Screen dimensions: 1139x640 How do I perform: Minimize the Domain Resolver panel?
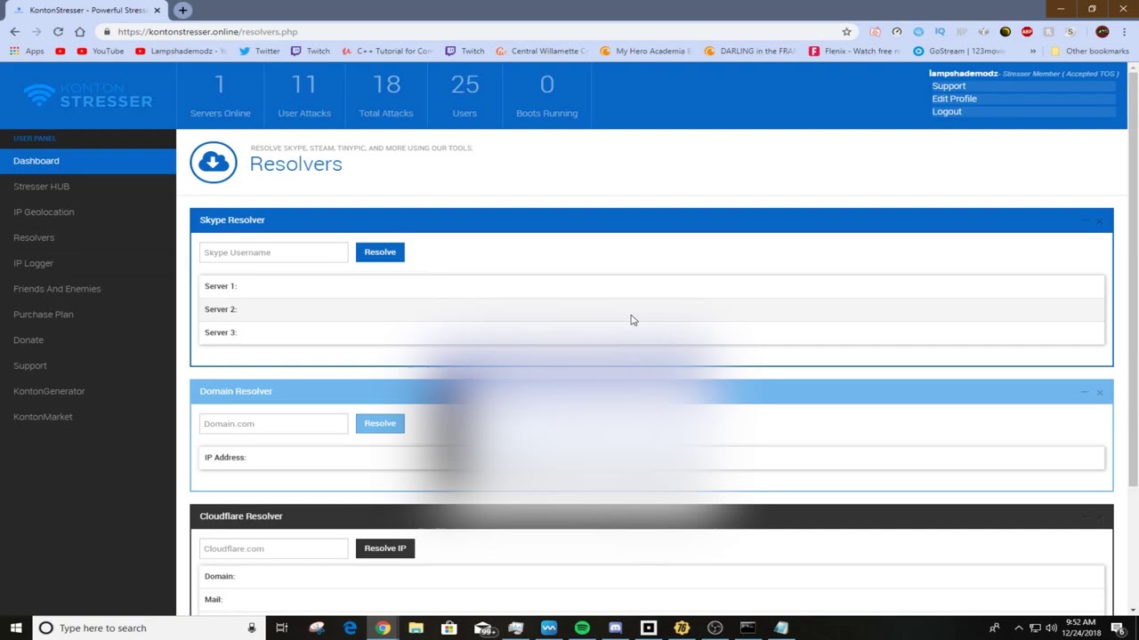click(1085, 392)
